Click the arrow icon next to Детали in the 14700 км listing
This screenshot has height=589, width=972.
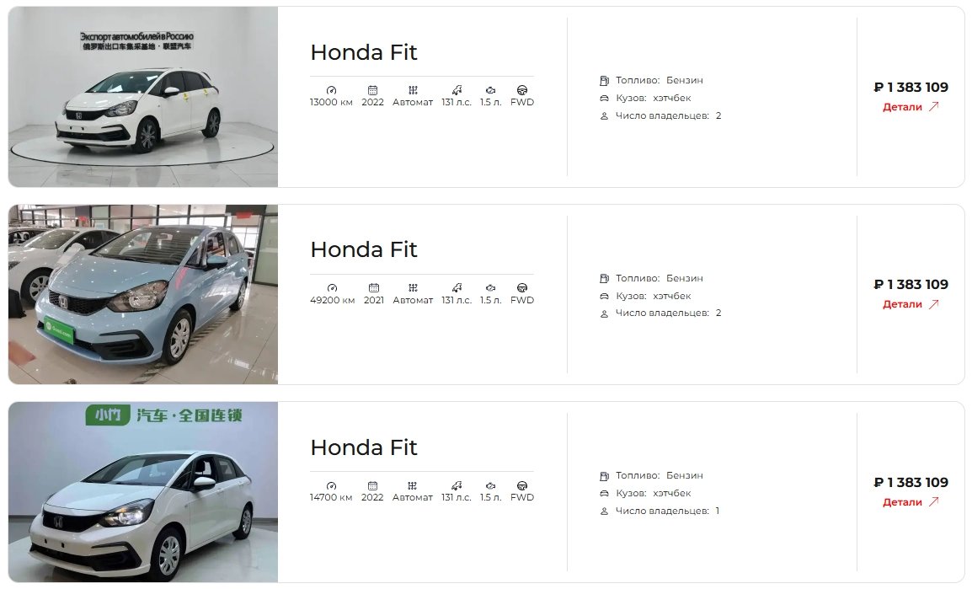[933, 501]
